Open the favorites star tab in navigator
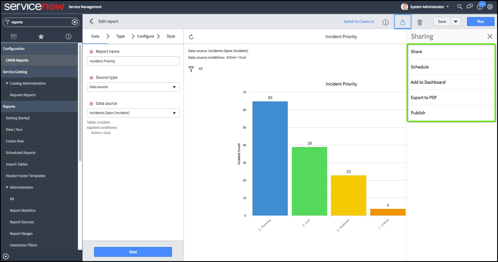This screenshot has height=262, width=498. [x=41, y=36]
